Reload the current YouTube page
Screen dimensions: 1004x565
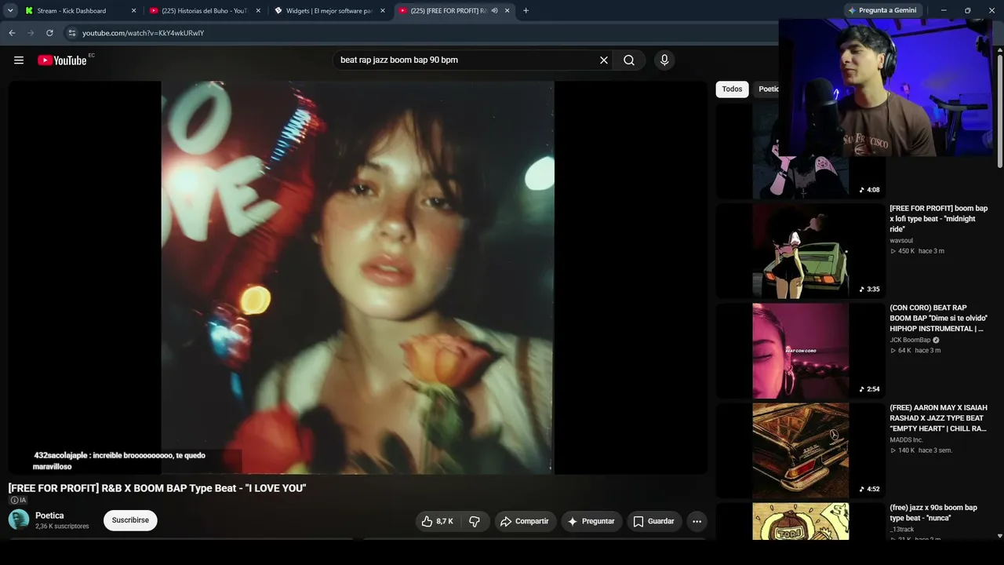pyautogui.click(x=49, y=33)
